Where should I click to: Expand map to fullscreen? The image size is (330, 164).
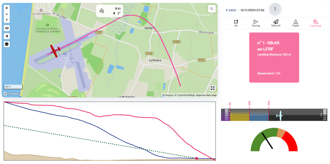(x=212, y=88)
